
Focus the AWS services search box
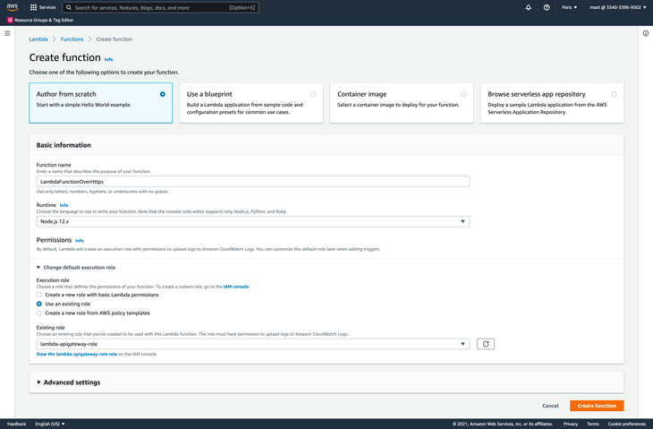(160, 7)
